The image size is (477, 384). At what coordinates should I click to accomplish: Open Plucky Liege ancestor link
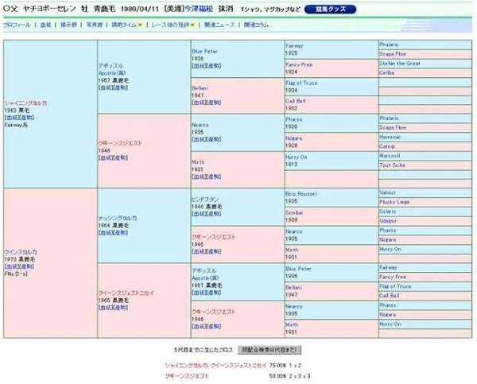click(x=394, y=202)
